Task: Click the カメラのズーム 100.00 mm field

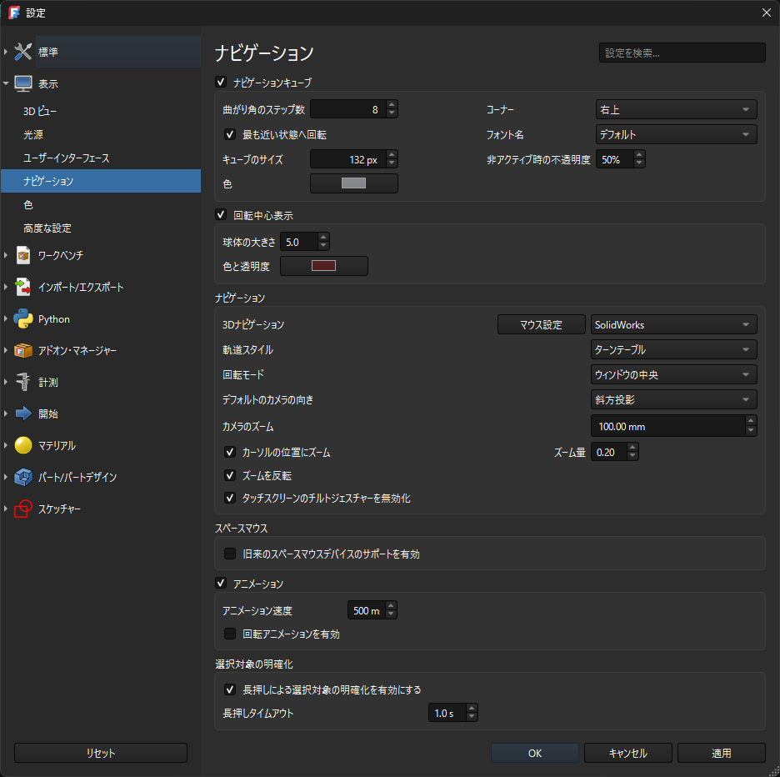Action: [x=668, y=426]
